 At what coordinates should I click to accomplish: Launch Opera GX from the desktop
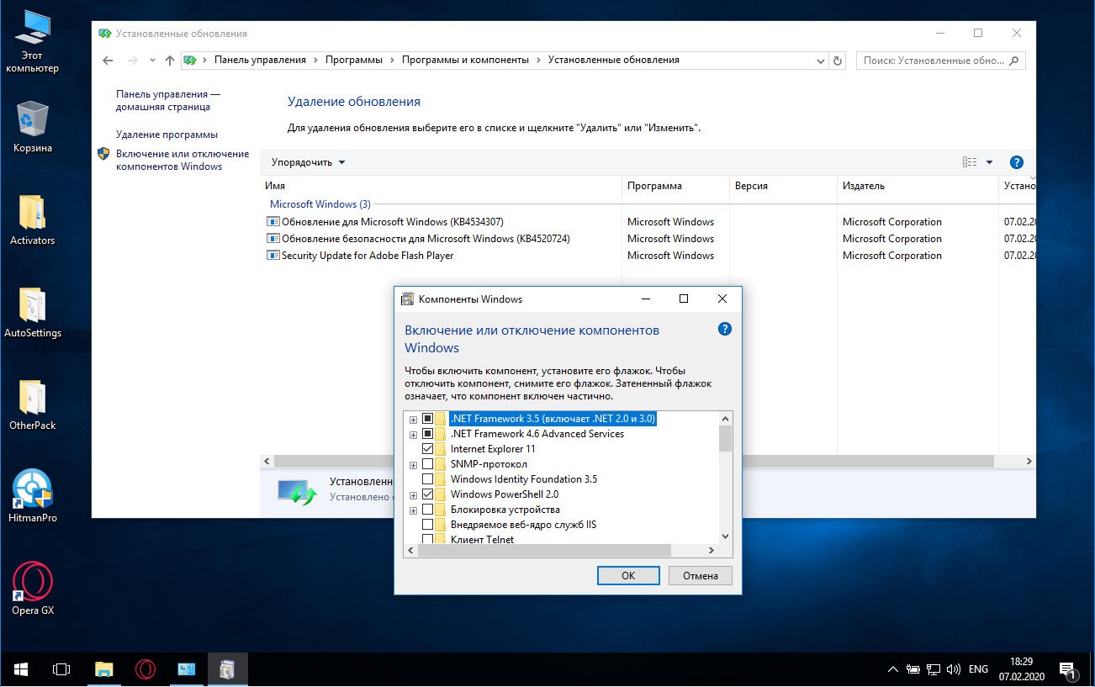(x=33, y=589)
